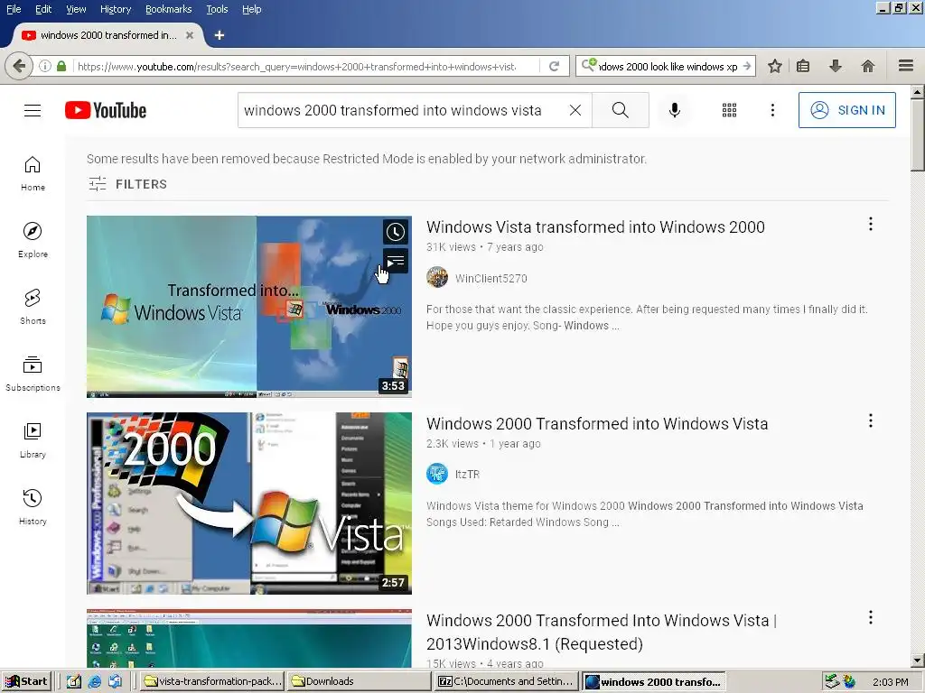Open YouTube settings three-dot menu

[x=772, y=110]
